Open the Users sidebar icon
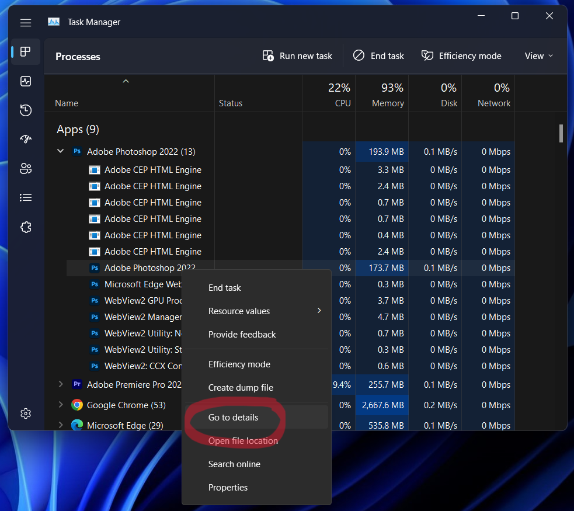 (x=26, y=168)
